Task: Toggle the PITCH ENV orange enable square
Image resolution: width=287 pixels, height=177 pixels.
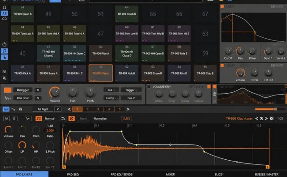Action: click(209, 87)
